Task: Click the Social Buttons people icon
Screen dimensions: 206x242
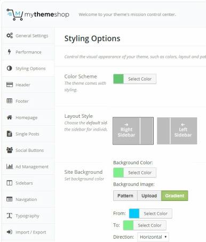Action: click(x=10, y=150)
